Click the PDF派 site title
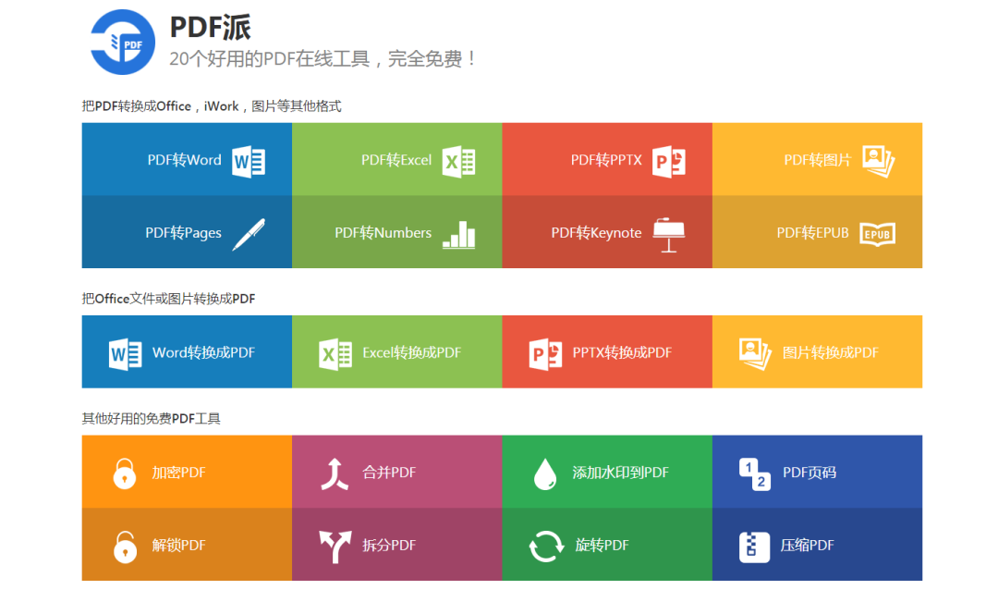The height and width of the screenshot is (590, 998). (x=211, y=27)
